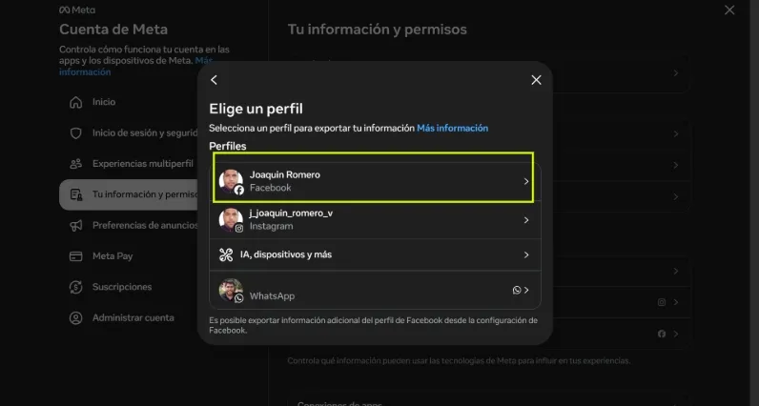
Task: Select the j_joaquin_romero_v Instagram profile
Action: [375, 220]
